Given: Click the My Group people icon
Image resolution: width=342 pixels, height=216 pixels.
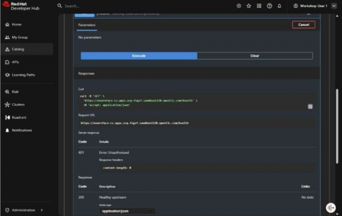Looking at the screenshot, I should tap(7, 37).
